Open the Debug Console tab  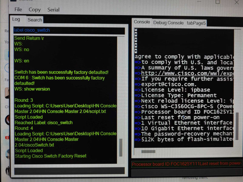click(168, 23)
